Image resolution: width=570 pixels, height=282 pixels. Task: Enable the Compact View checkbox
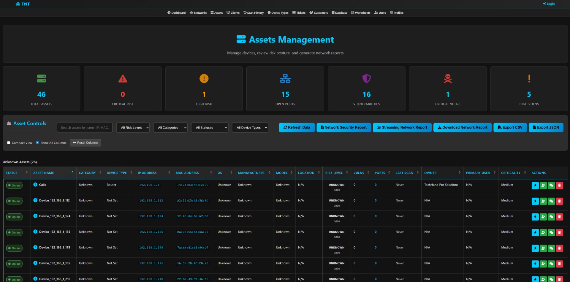click(9, 142)
